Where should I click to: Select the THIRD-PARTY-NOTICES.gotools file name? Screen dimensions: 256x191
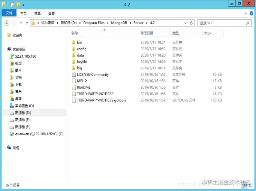point(101,100)
